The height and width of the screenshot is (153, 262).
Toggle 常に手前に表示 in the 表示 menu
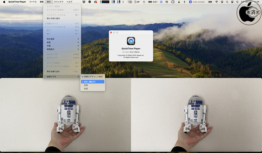click(x=62, y=18)
